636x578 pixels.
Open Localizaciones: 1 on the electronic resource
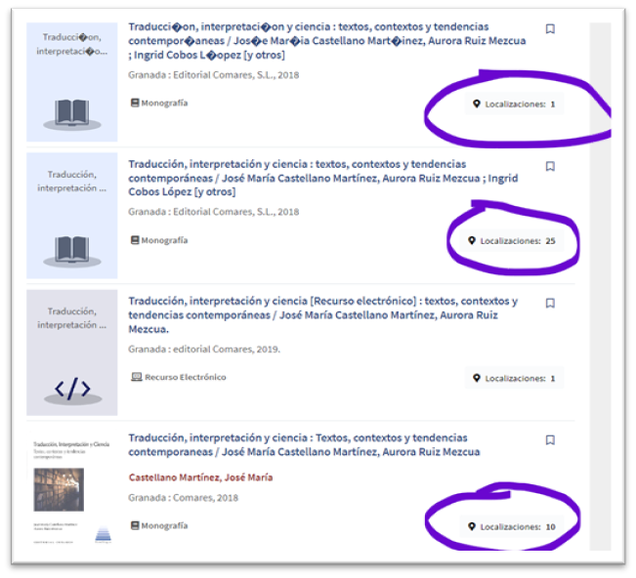[514, 378]
